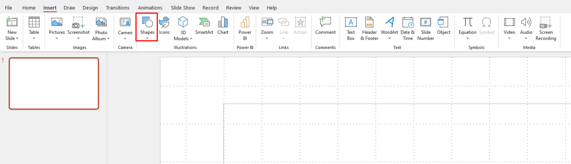
Task: Open the Equation dropdown
Action: click(x=467, y=38)
